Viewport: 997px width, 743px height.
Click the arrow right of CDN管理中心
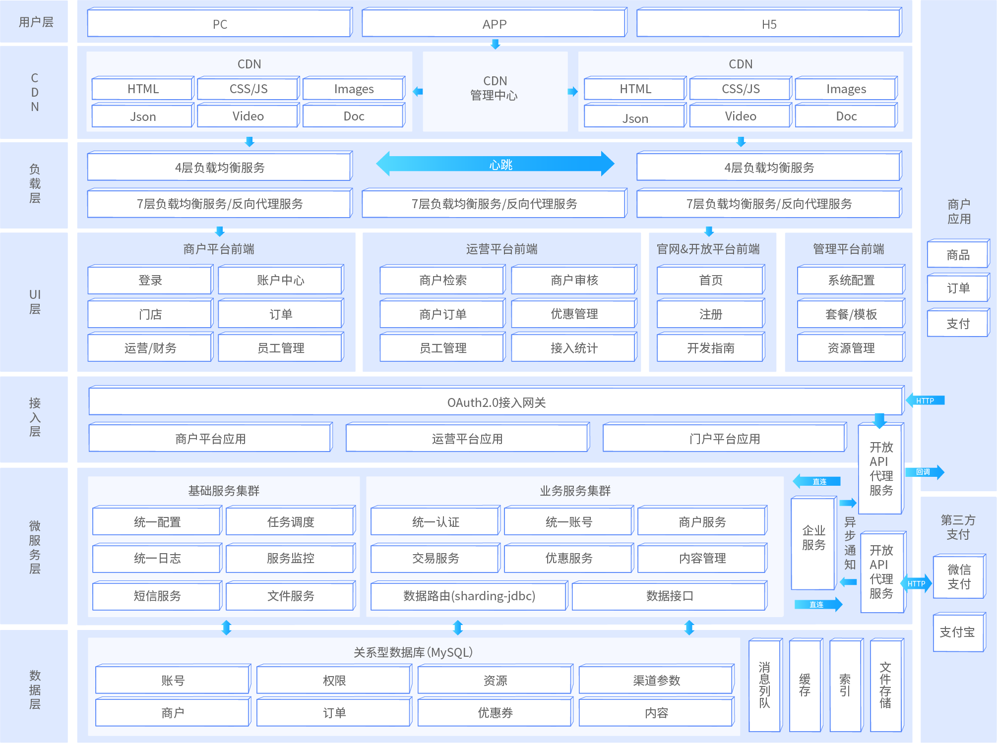pyautogui.click(x=573, y=92)
